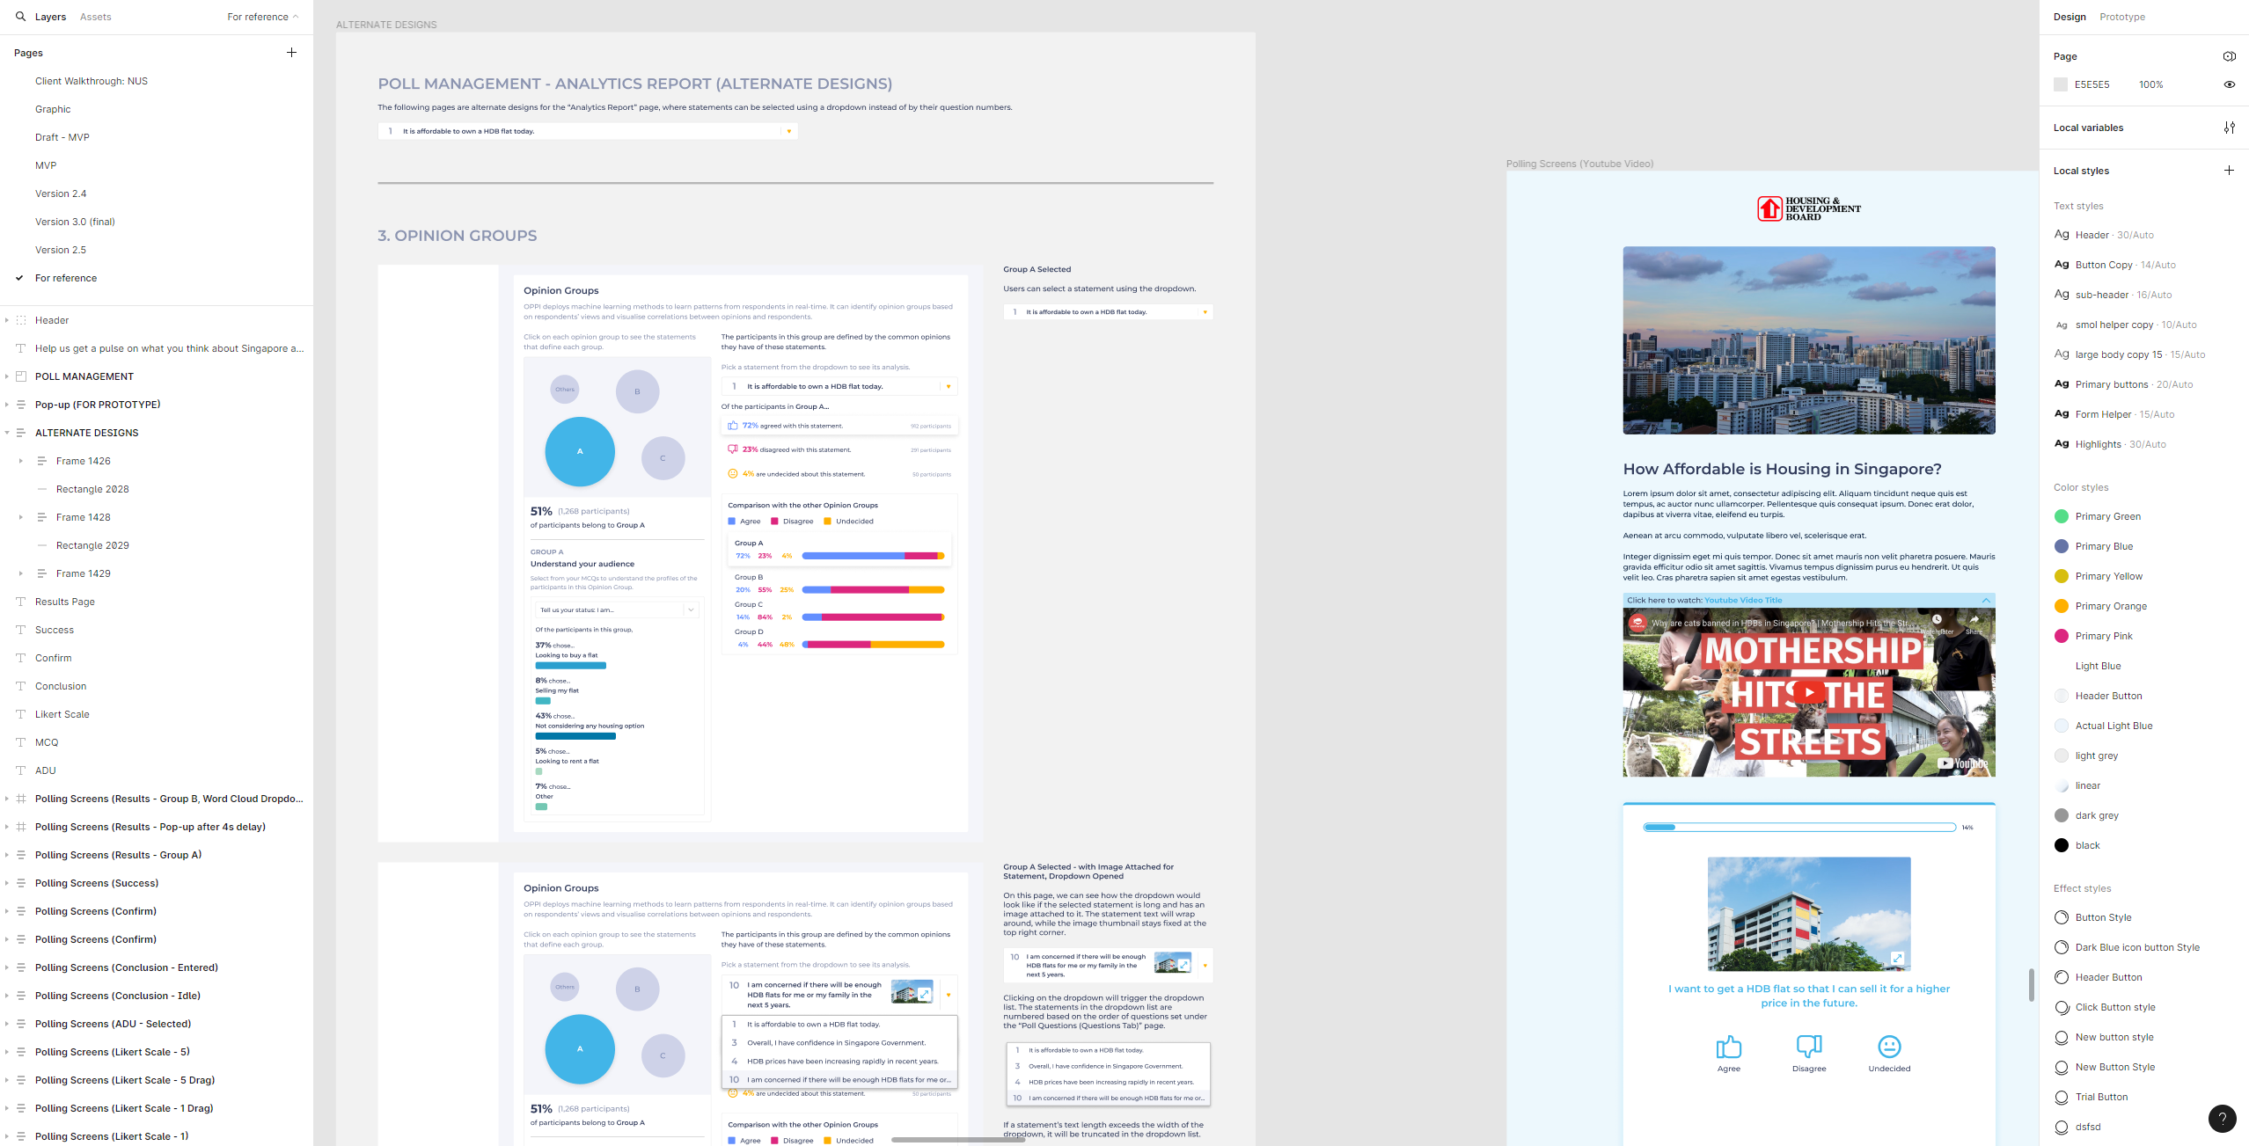Switch to the Layers tab
The image size is (2249, 1146).
[50, 17]
